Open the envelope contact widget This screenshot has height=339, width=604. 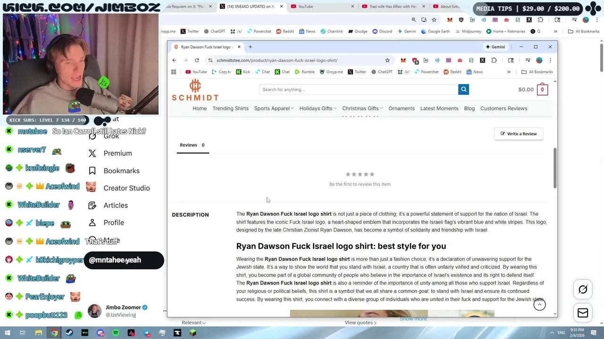click(583, 313)
